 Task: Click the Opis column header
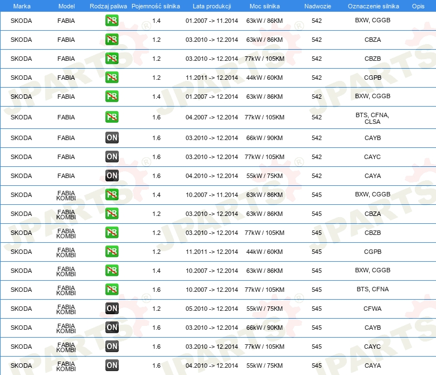point(418,6)
